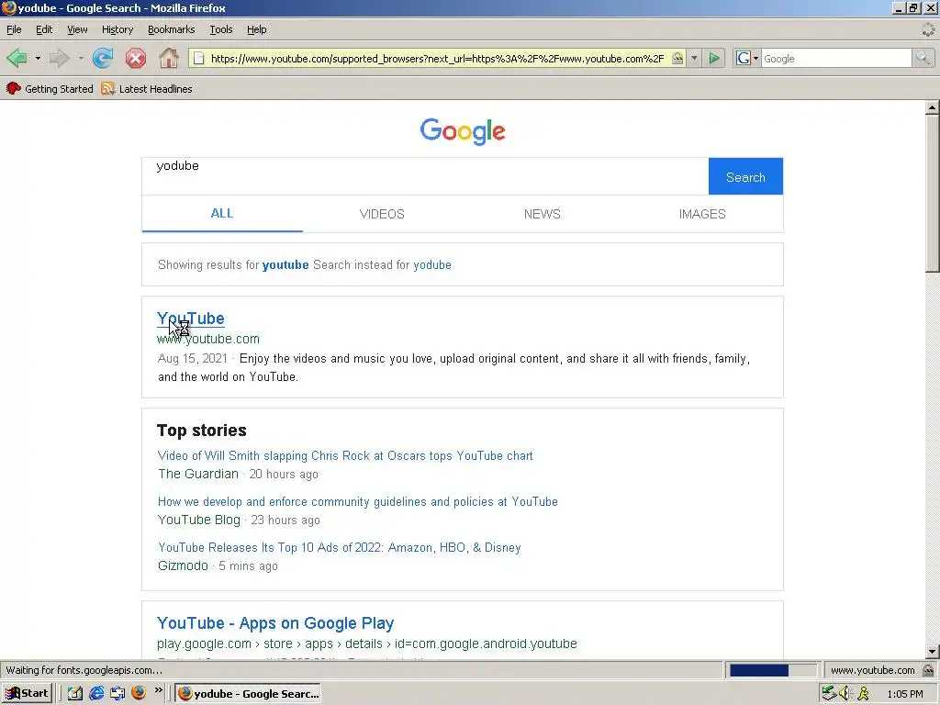Open the Help menu
Screen dimensions: 940x705
[x=257, y=29]
